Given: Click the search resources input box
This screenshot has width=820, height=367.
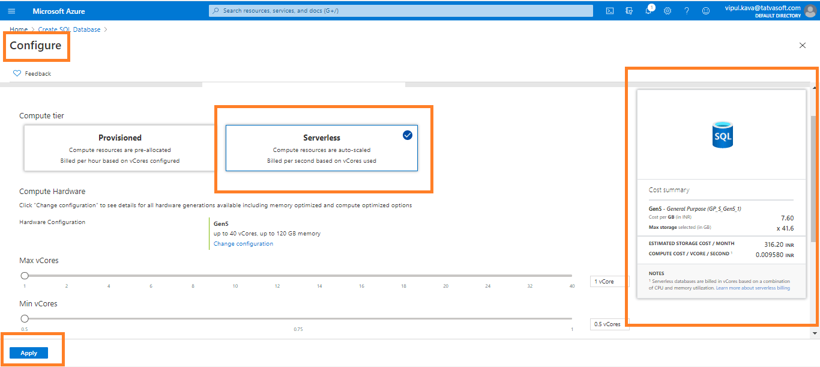Looking at the screenshot, I should pos(400,11).
